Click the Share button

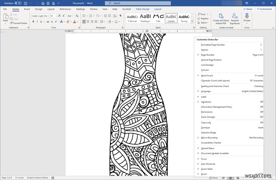point(248,8)
